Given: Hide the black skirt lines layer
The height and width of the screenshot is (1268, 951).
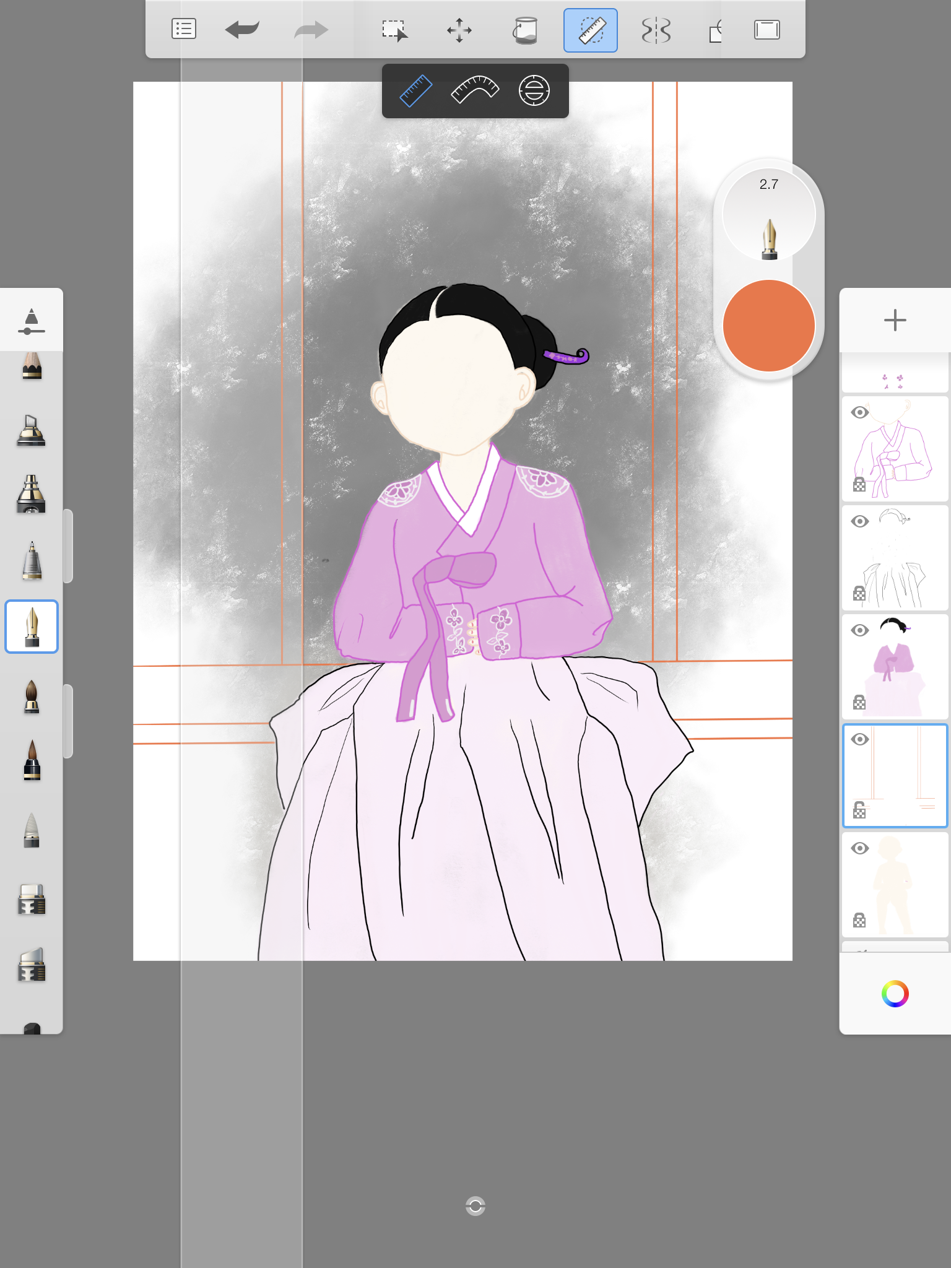Looking at the screenshot, I should tap(860, 521).
